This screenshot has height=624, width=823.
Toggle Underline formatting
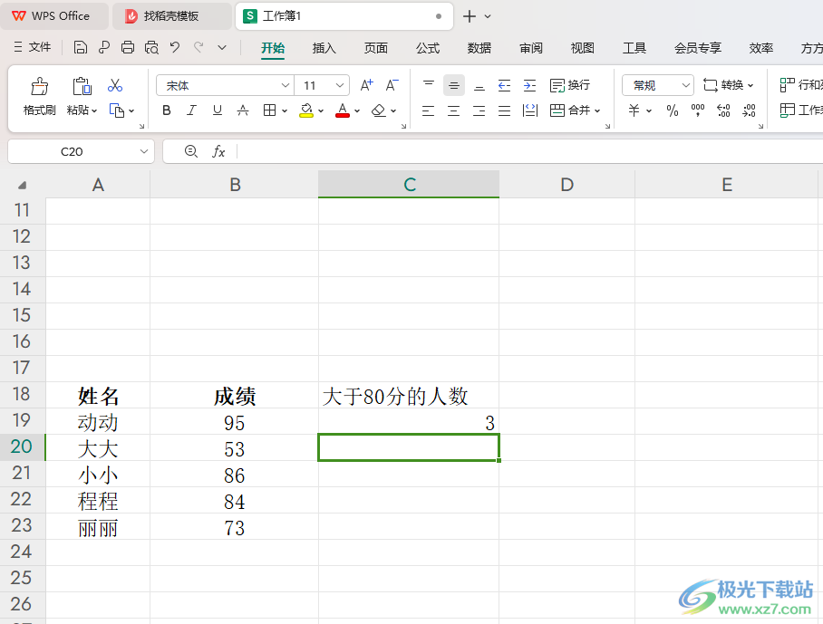(218, 110)
